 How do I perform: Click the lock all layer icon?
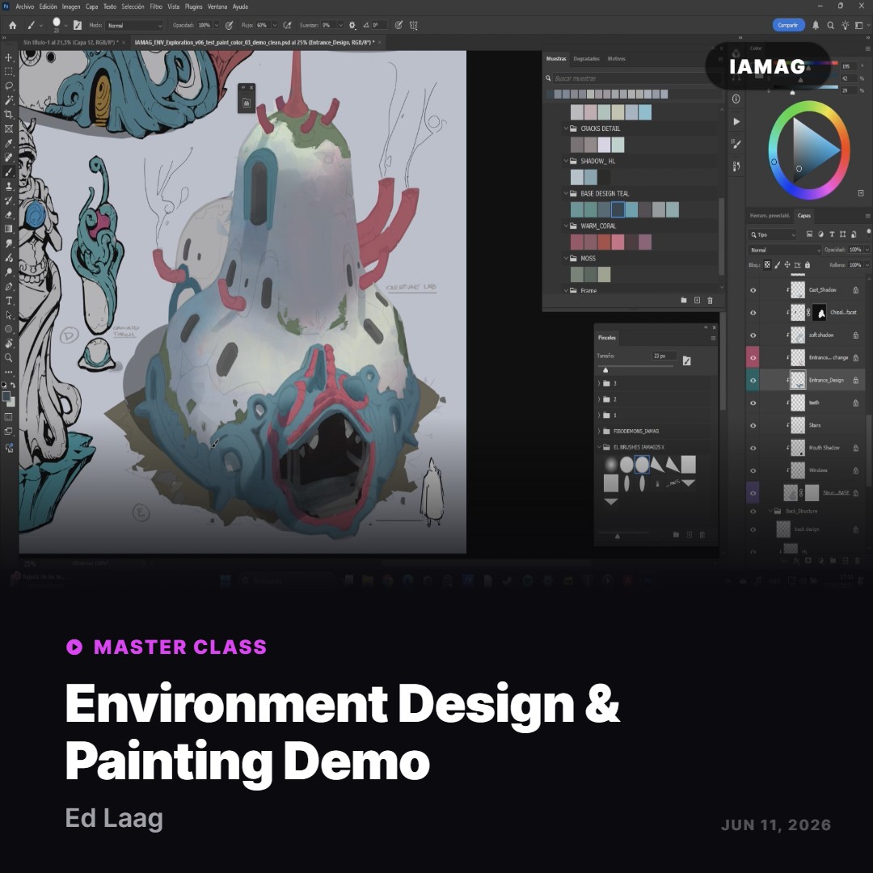[808, 265]
